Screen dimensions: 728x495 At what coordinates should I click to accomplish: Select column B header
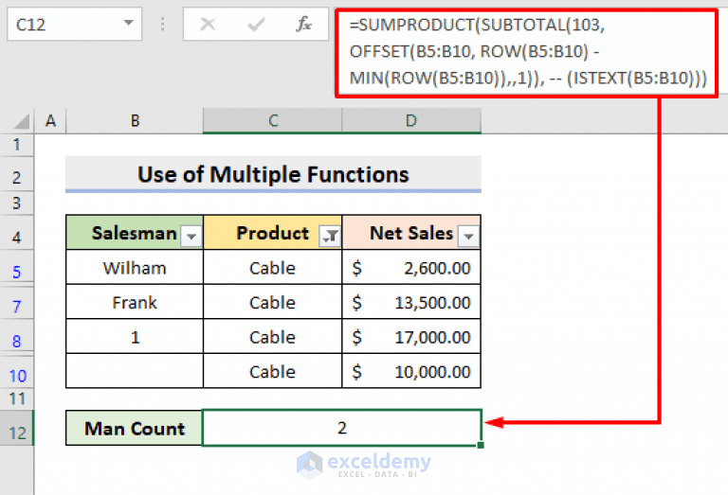click(x=135, y=121)
